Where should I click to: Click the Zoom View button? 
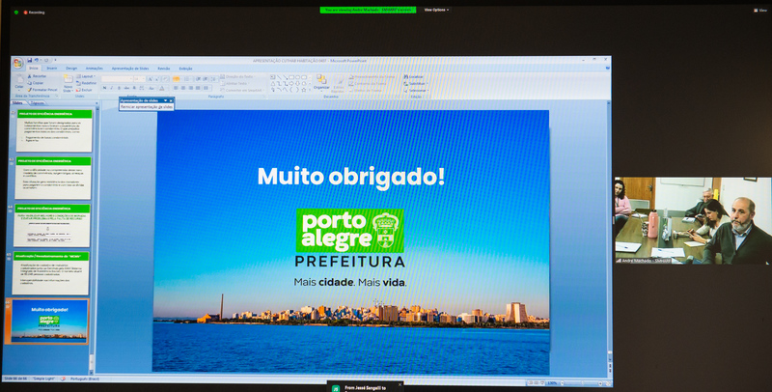click(760, 11)
